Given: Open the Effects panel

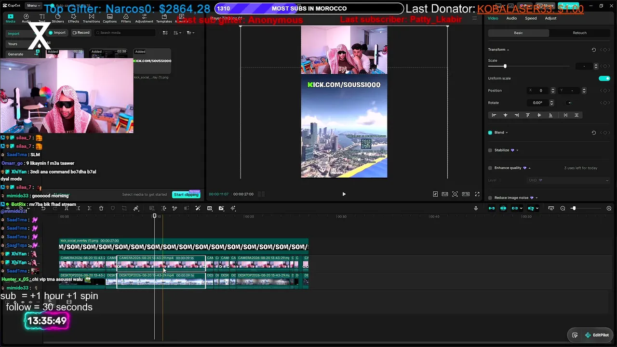Looking at the screenshot, I should [x=74, y=18].
